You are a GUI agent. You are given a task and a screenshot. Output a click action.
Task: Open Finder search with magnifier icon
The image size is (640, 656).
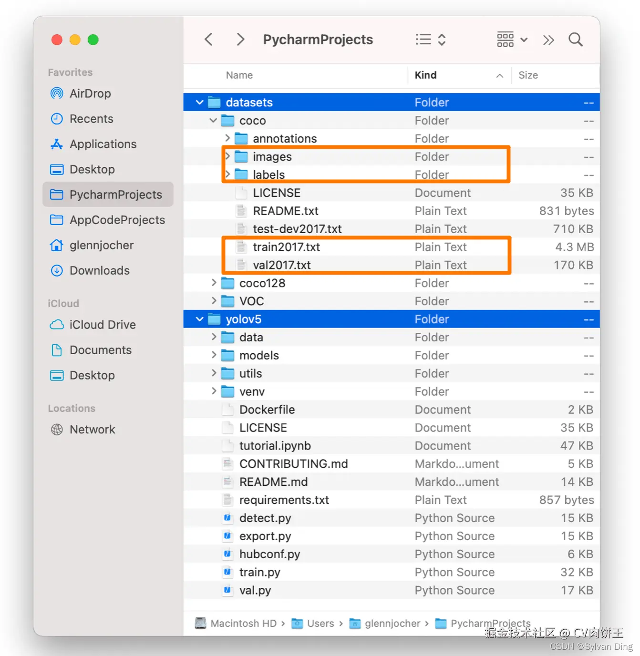(576, 40)
